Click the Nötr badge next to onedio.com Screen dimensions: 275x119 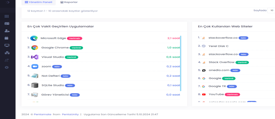[235, 71]
